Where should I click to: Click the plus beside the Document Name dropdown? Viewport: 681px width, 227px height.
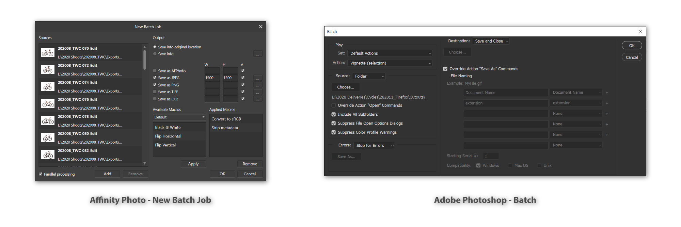(x=607, y=93)
